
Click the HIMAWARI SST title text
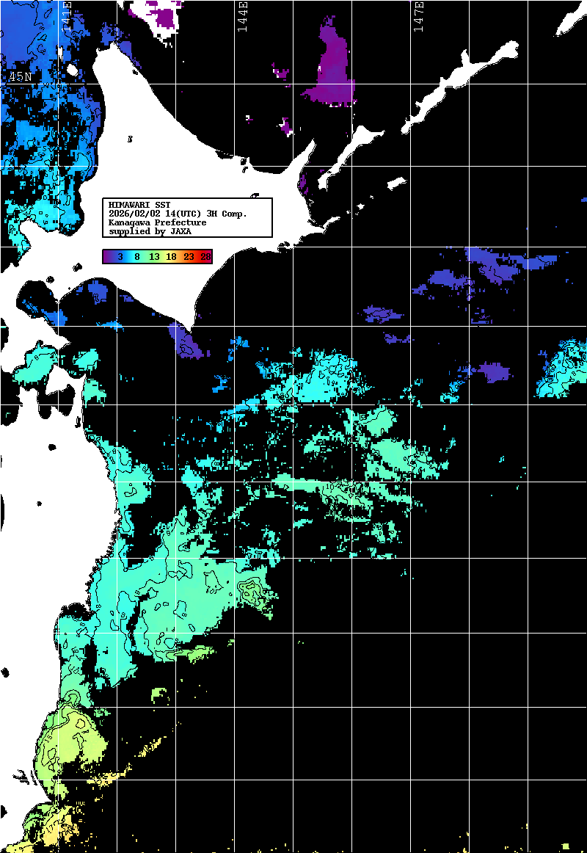click(x=139, y=205)
